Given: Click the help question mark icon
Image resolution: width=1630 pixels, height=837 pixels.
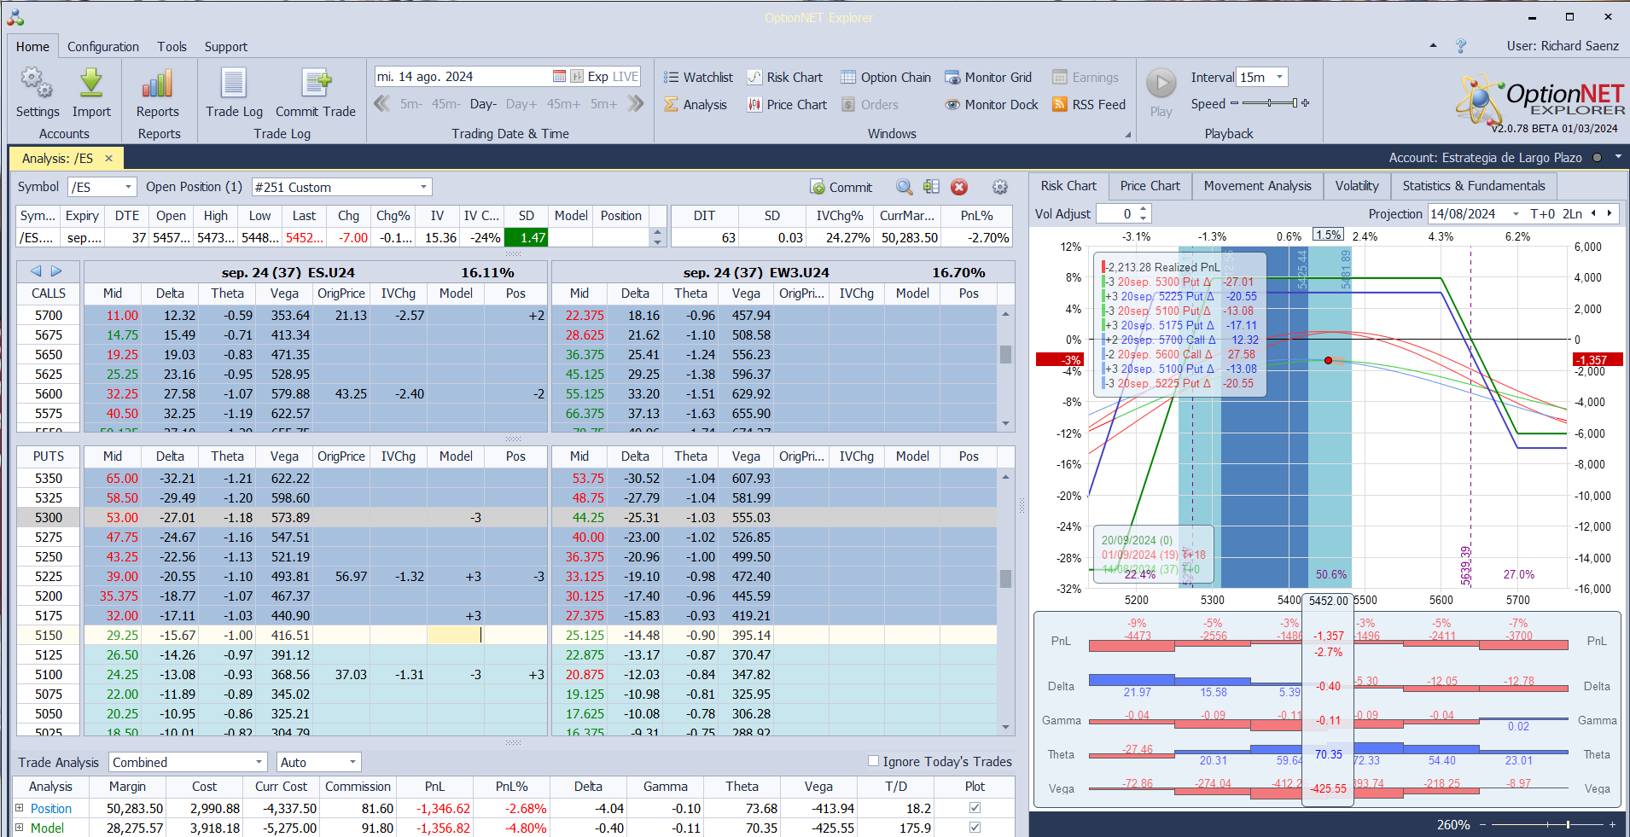Looking at the screenshot, I should tap(1461, 46).
